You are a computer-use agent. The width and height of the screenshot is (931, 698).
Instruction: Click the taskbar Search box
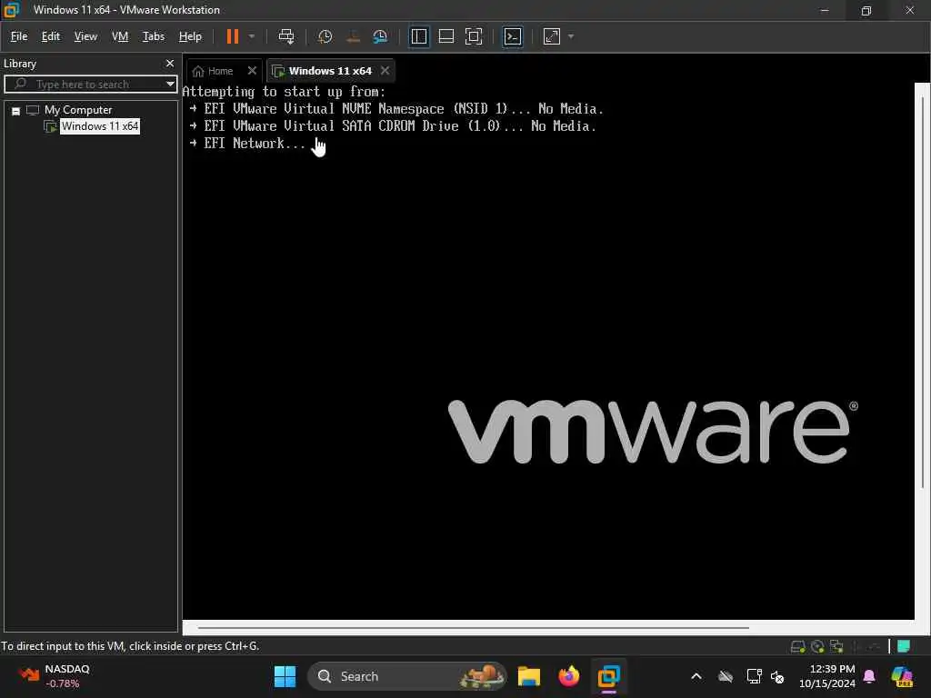406,676
